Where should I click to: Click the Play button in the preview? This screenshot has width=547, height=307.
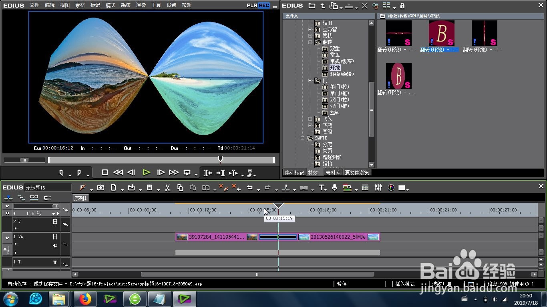[x=147, y=173]
